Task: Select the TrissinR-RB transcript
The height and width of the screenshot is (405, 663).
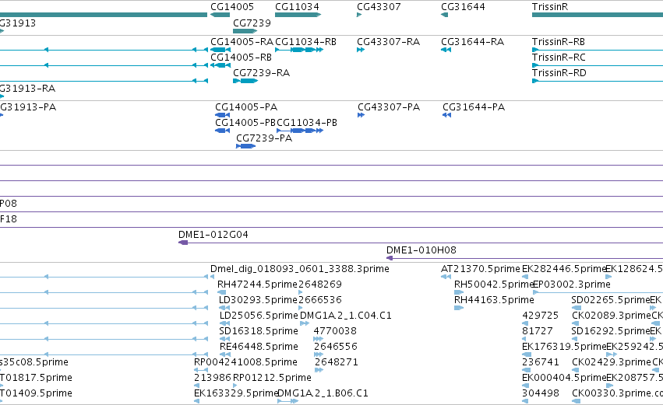Action: point(598,50)
